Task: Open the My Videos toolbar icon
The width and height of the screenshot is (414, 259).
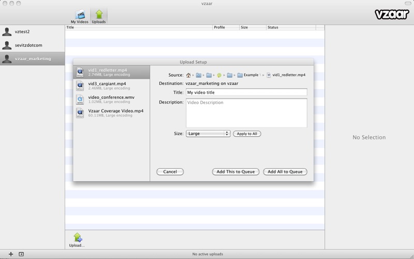Action: tap(80, 17)
